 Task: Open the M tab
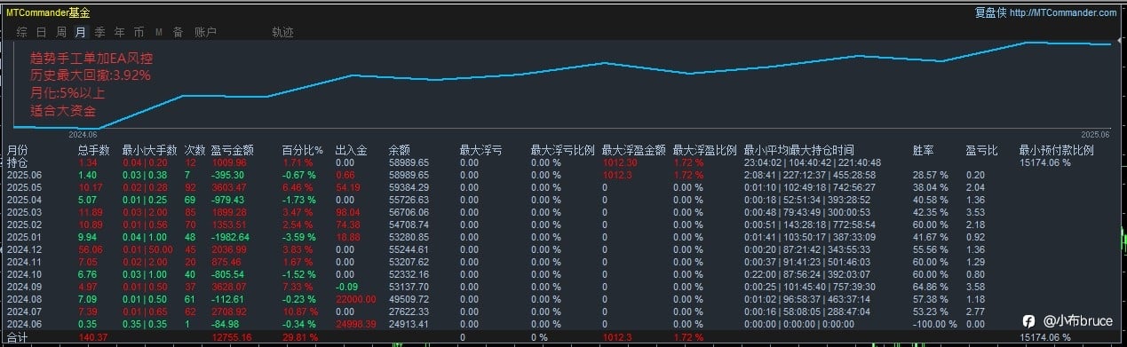[158, 32]
